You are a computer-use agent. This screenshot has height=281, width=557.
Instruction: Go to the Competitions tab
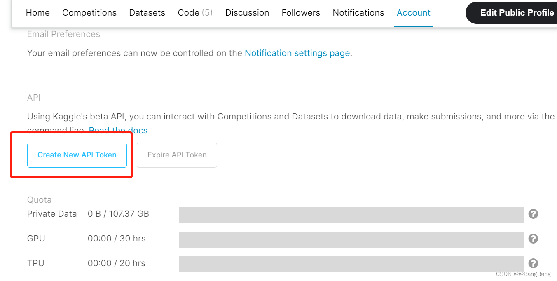click(89, 13)
